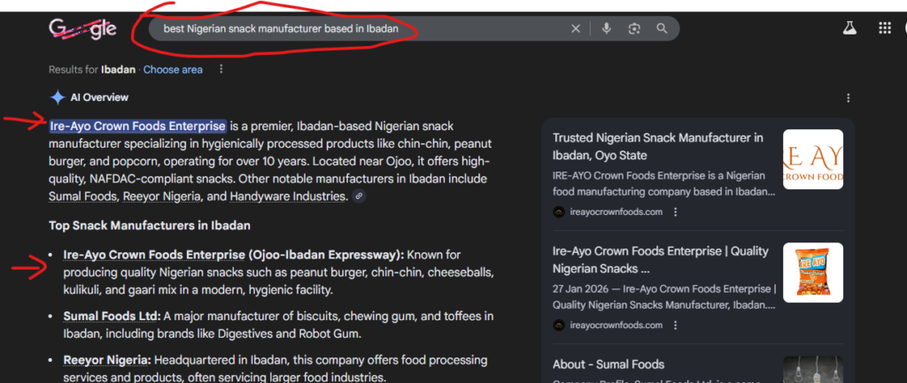
Task: Open Trusted Nigerian Snack Manufacturer result
Action: [x=657, y=146]
